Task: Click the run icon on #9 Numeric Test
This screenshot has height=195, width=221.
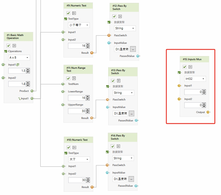Action: click(x=74, y=13)
